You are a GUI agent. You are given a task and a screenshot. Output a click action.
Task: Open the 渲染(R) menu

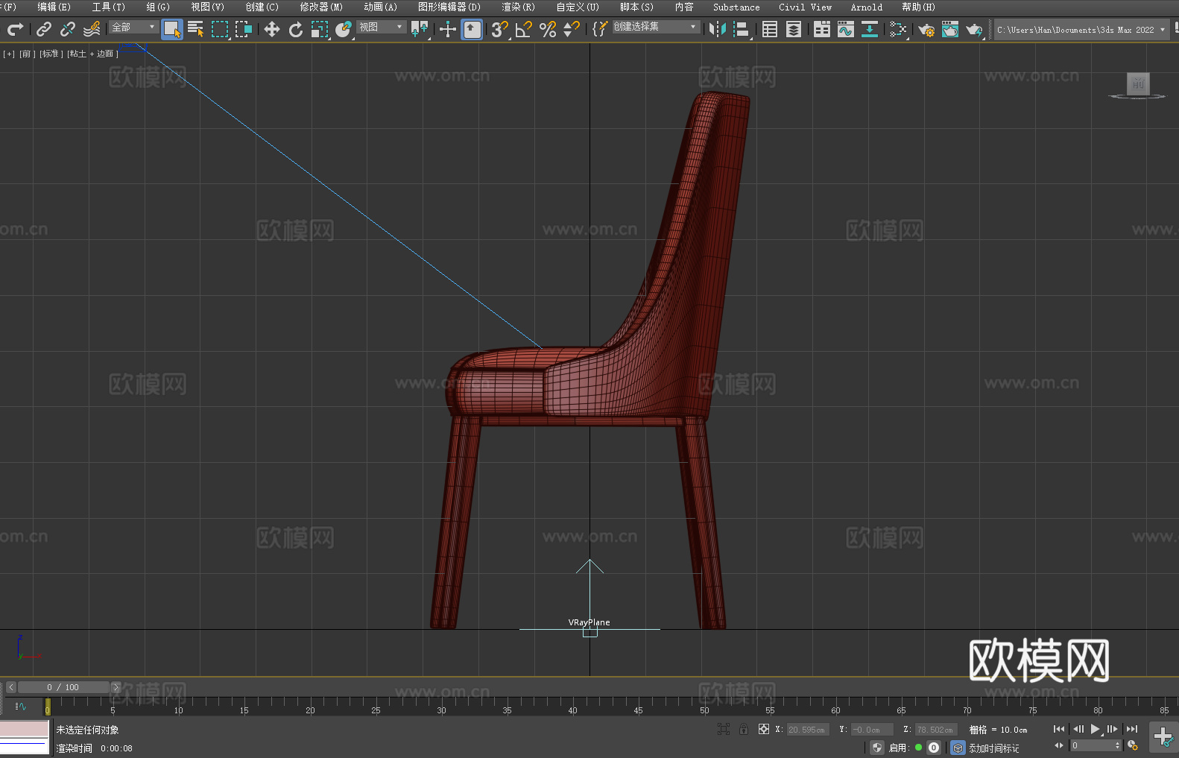point(518,7)
